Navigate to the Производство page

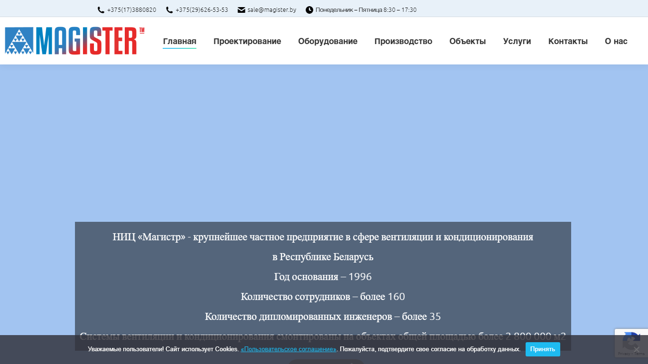click(403, 41)
